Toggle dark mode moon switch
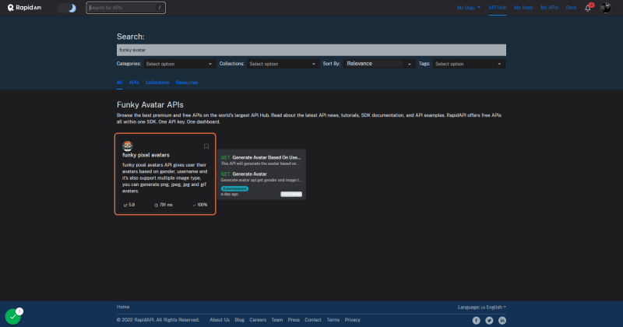This screenshot has width=623, height=327. (x=67, y=8)
